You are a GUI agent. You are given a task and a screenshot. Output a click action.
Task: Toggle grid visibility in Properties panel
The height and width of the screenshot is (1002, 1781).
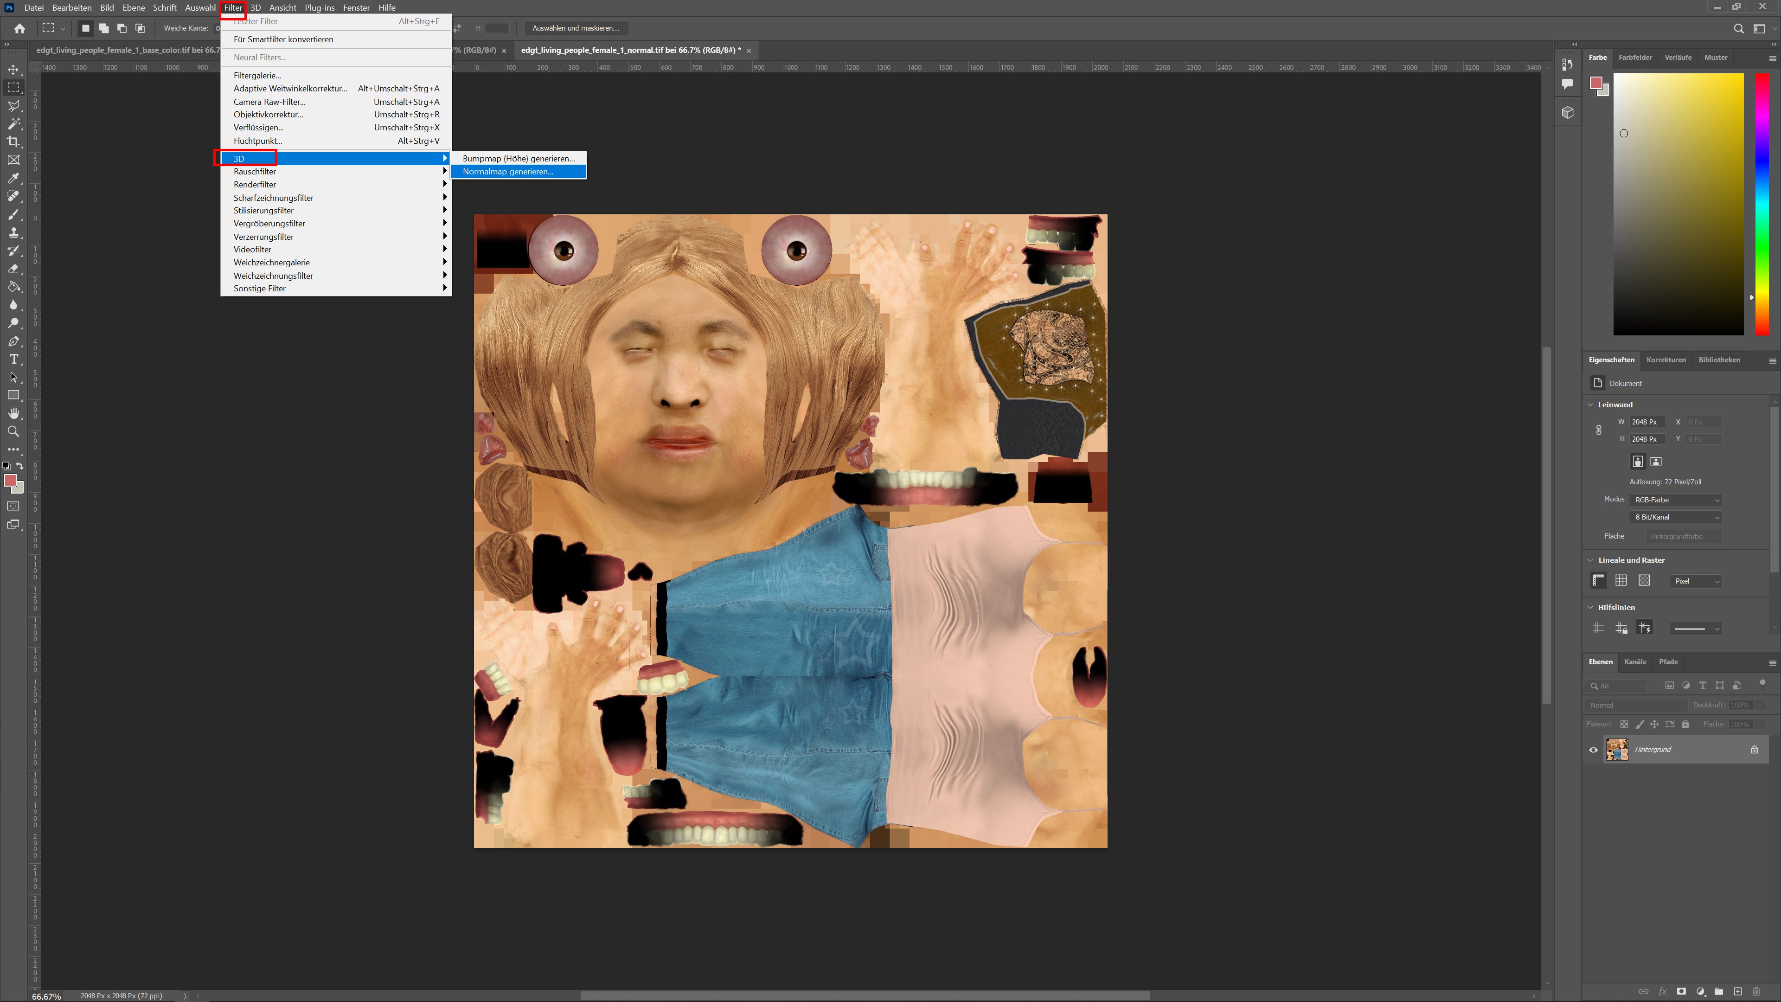(1621, 581)
